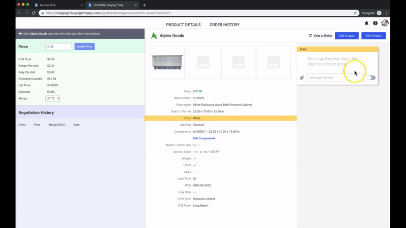Open a new browser tab
Screen dimensions: 406x228
(144, 5)
